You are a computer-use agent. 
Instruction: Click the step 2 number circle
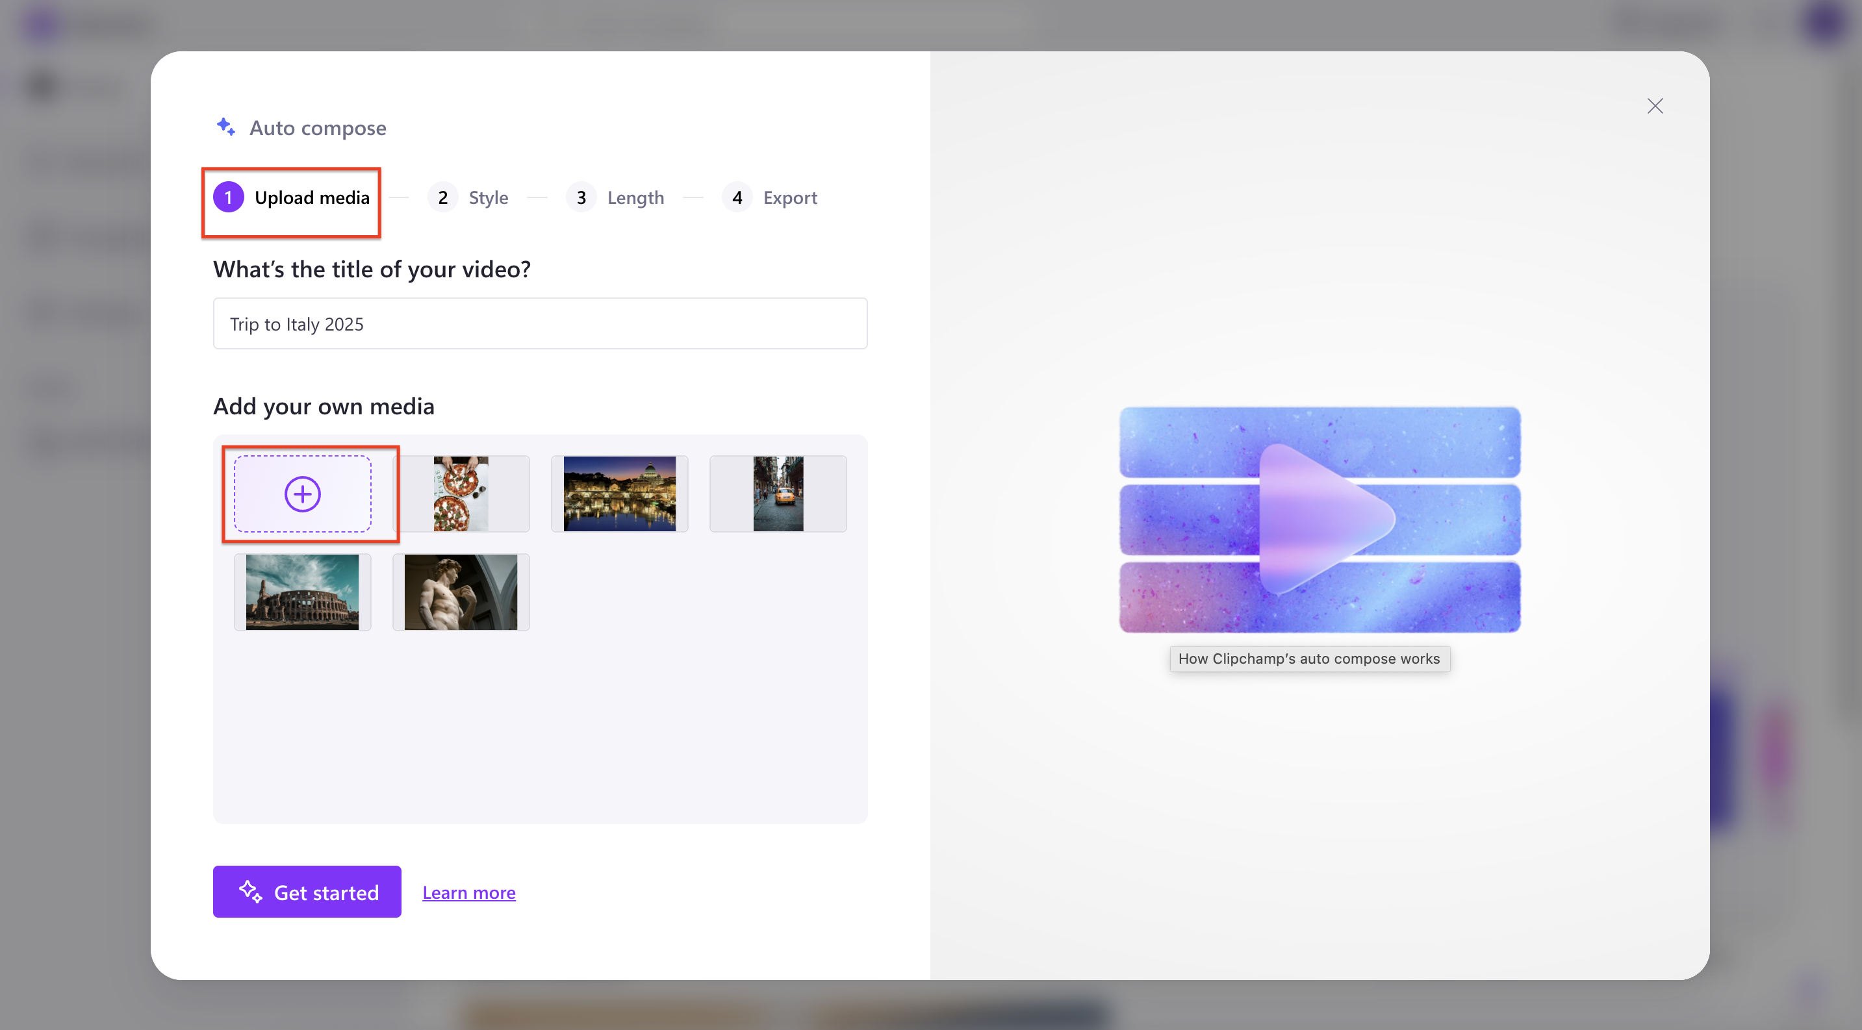[442, 197]
